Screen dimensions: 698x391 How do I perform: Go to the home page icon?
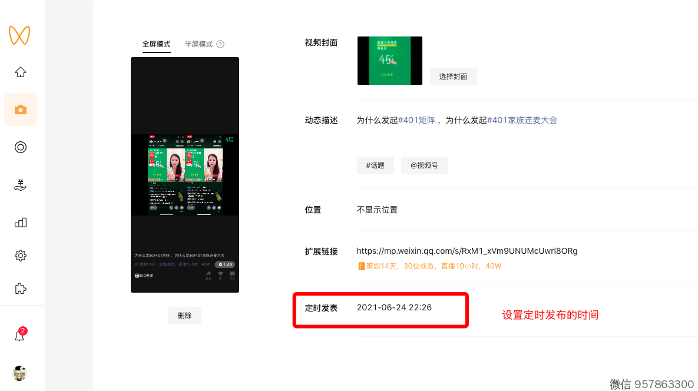click(21, 72)
